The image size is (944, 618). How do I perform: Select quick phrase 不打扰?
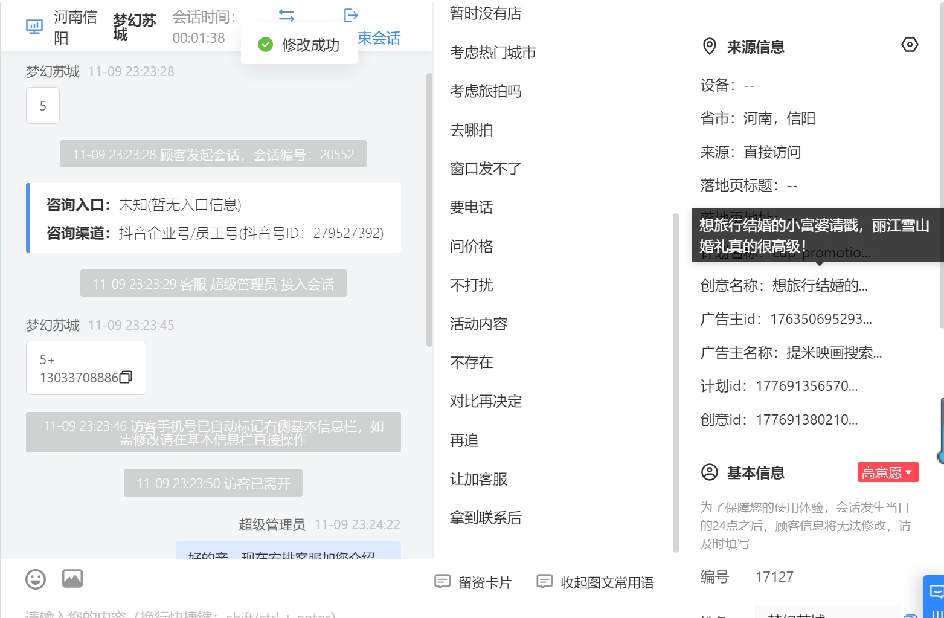471,285
